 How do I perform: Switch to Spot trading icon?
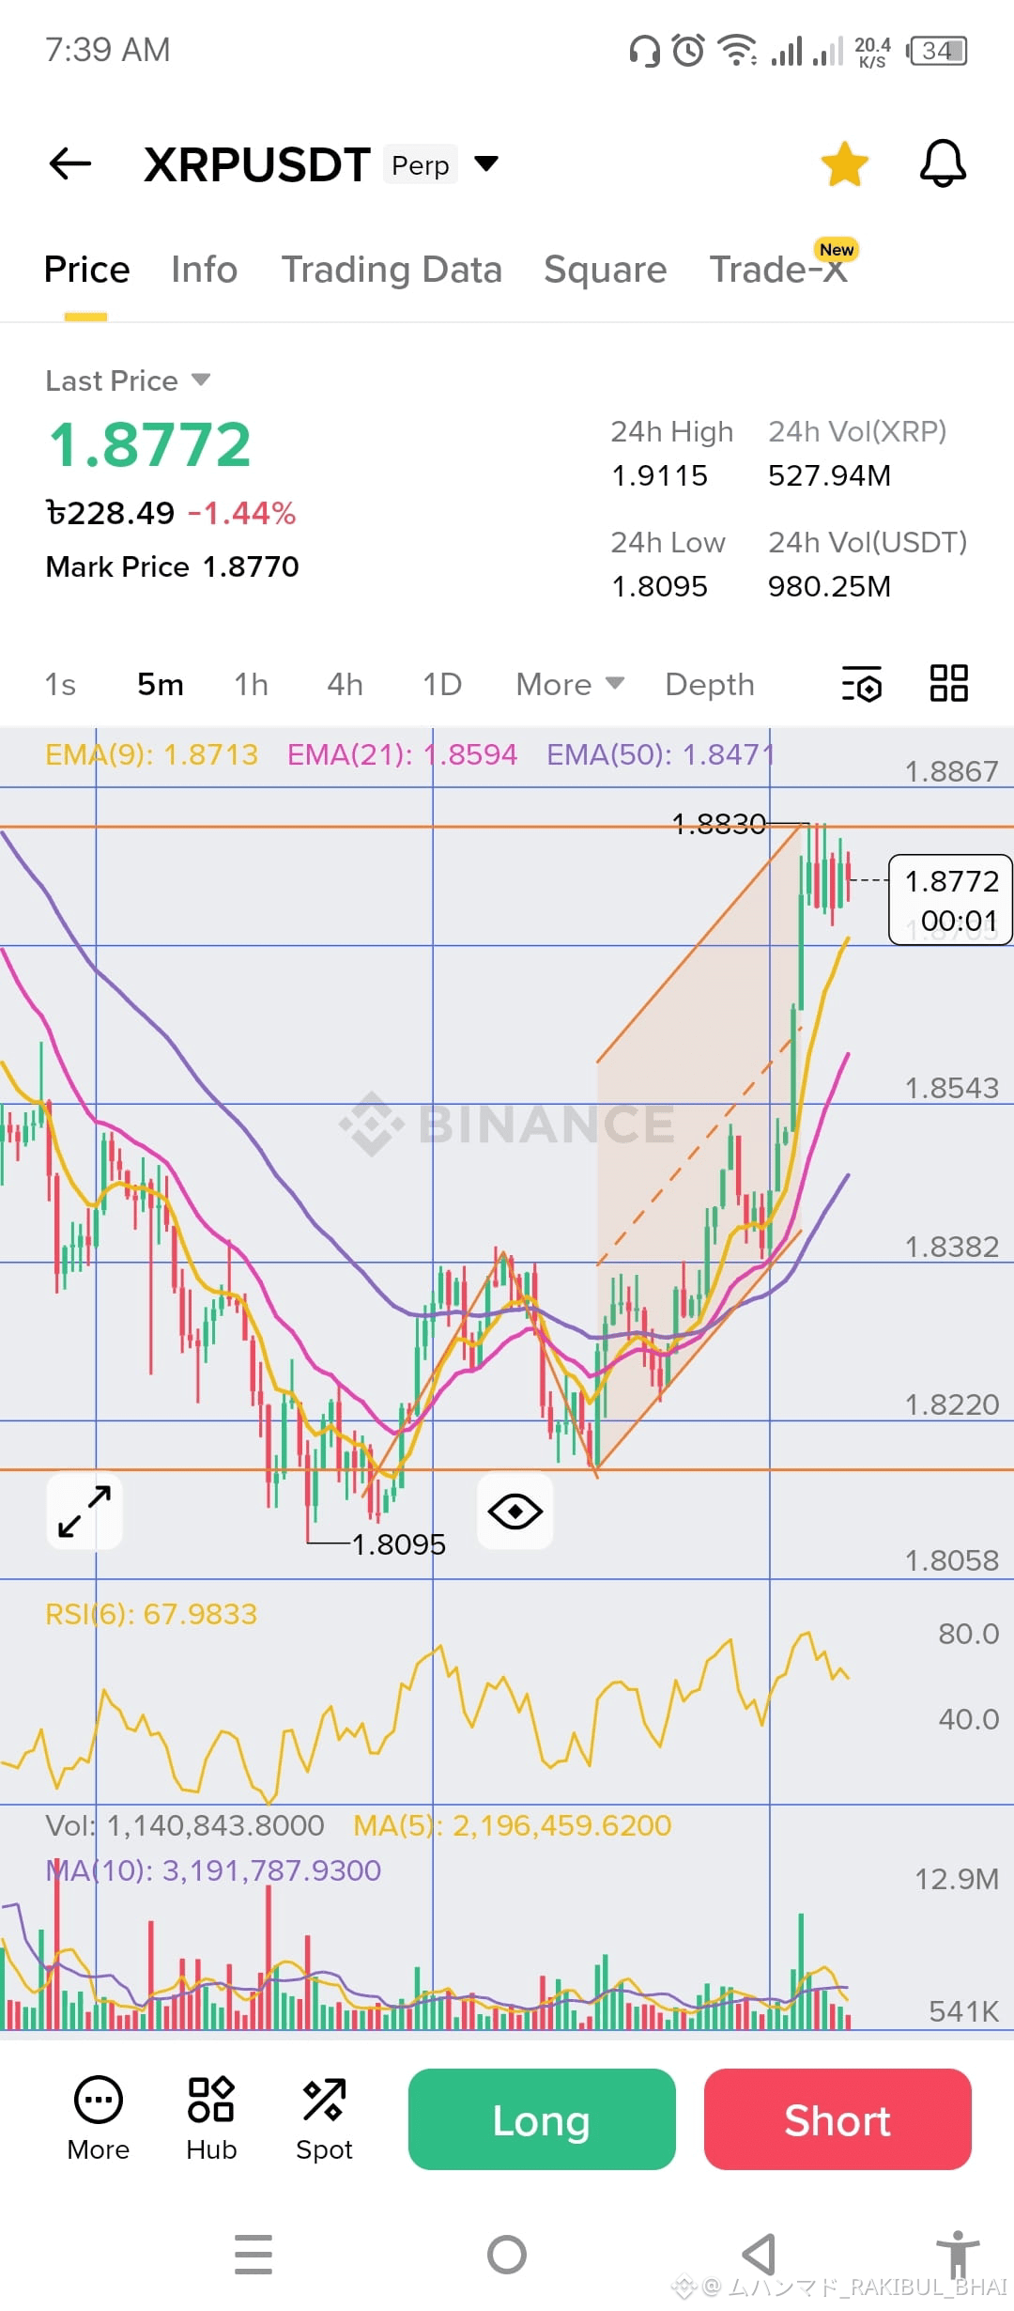point(324,2119)
